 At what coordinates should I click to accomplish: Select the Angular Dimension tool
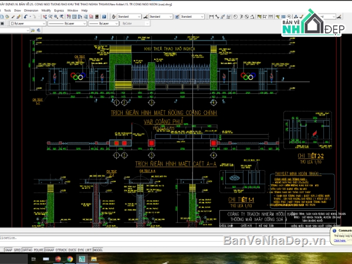point(252,16)
